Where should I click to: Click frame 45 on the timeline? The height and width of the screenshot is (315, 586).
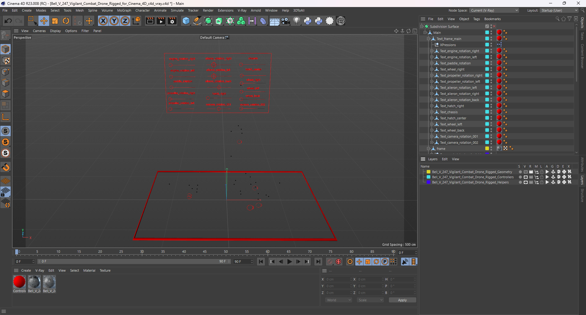click(205, 252)
